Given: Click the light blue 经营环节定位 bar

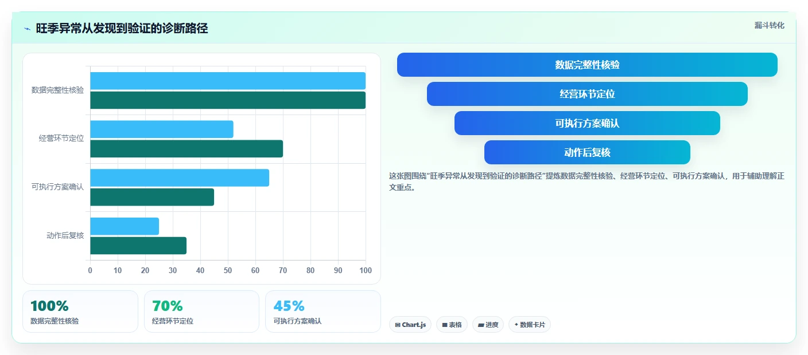Looking at the screenshot, I should [x=162, y=129].
